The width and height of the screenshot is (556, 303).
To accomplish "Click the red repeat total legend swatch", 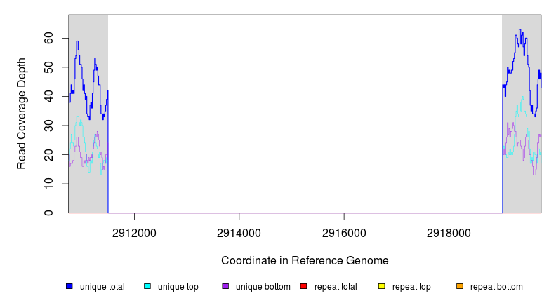I will point(303,287).
